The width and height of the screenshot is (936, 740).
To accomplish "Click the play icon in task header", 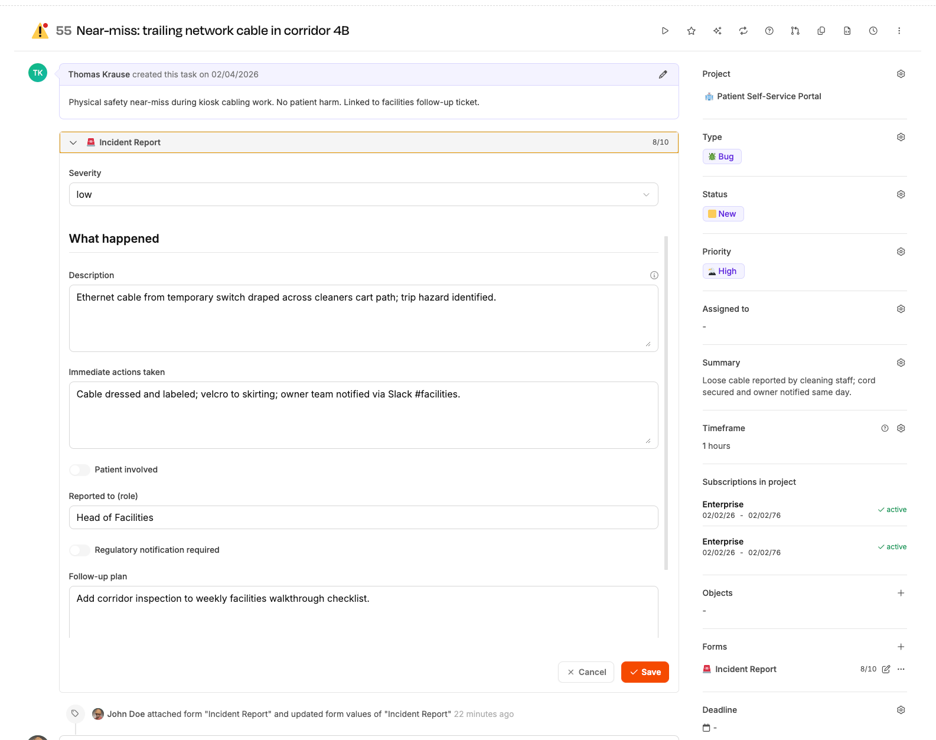I will coord(665,31).
